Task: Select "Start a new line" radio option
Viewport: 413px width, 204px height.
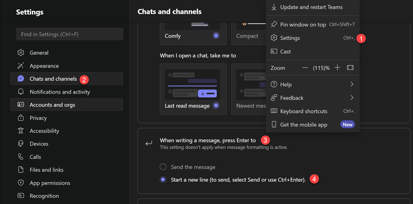Action: (163, 180)
